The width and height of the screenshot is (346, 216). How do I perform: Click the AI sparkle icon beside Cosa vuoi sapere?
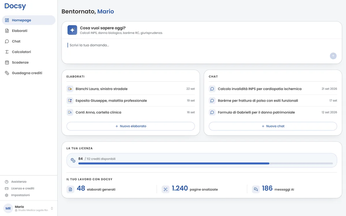click(x=72, y=30)
